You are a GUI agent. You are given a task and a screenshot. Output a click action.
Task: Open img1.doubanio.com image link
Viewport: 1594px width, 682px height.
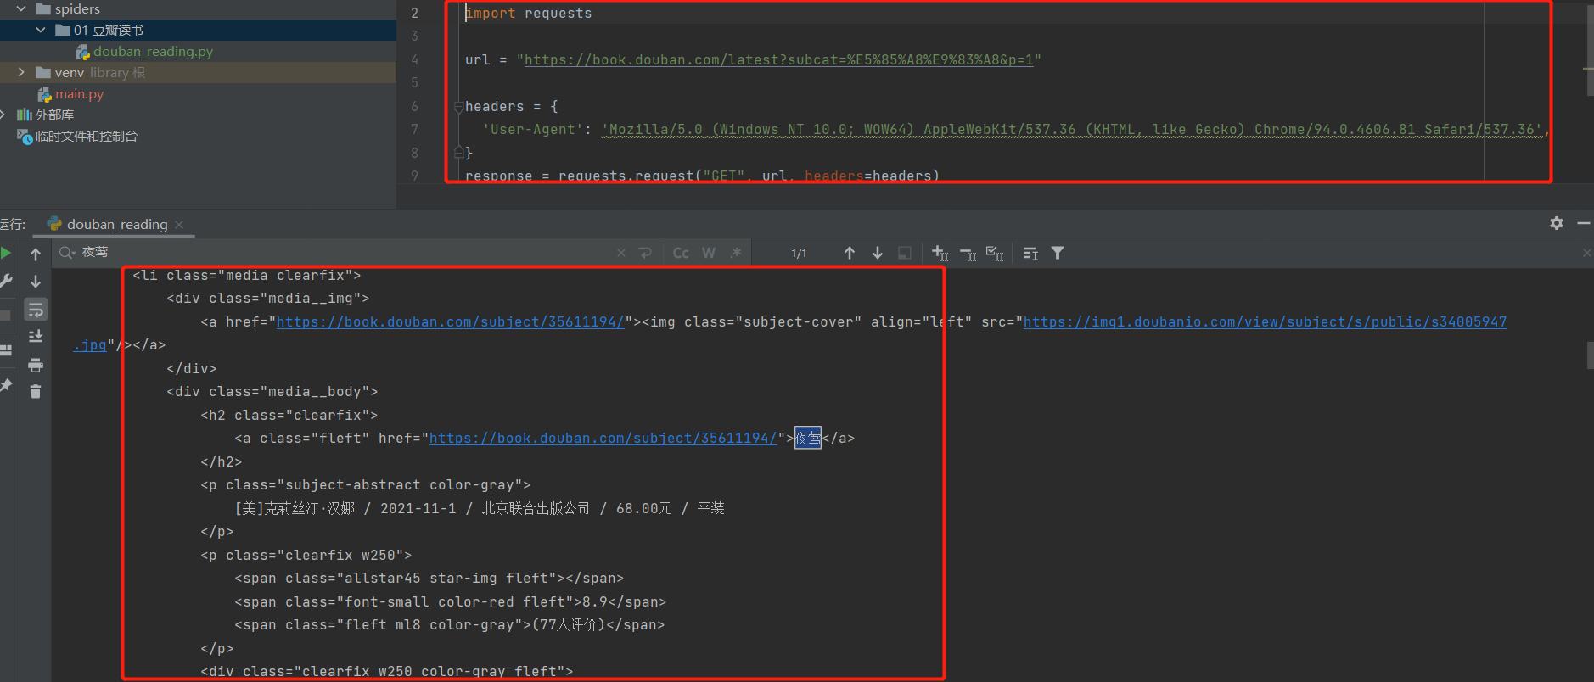(x=1265, y=321)
